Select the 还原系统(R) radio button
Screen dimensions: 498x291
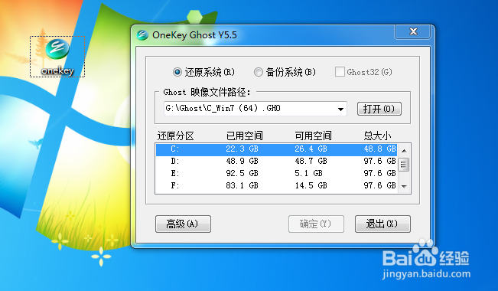177,72
